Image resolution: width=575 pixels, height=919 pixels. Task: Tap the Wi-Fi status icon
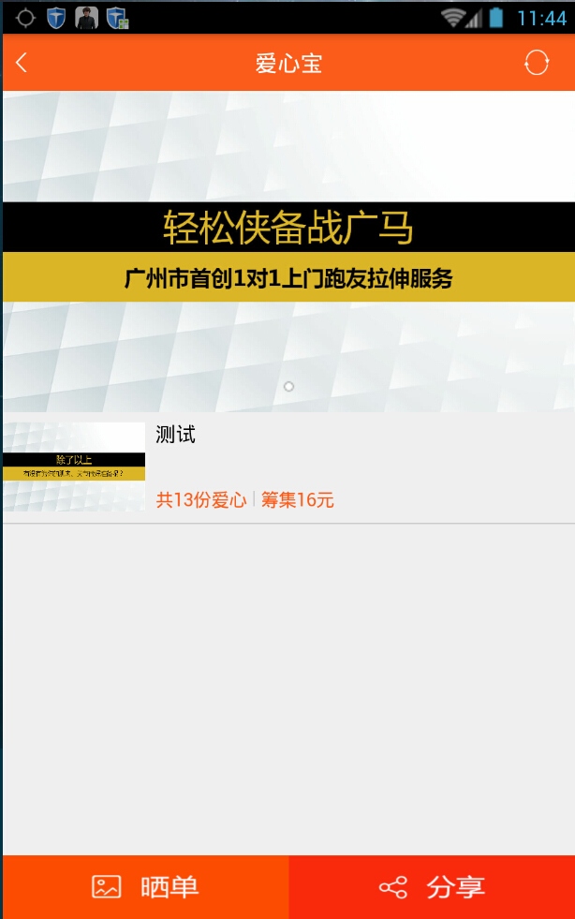tap(453, 18)
